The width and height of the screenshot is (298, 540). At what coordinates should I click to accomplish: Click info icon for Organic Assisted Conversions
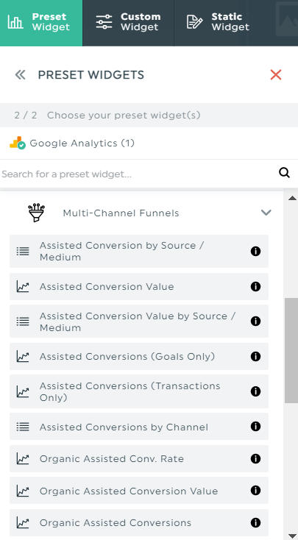pyautogui.click(x=255, y=523)
